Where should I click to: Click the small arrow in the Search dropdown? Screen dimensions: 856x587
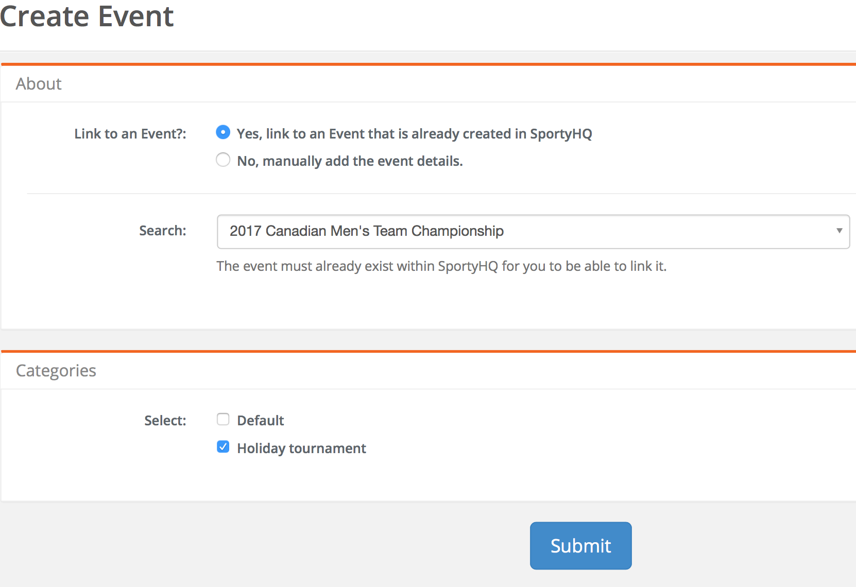point(839,231)
